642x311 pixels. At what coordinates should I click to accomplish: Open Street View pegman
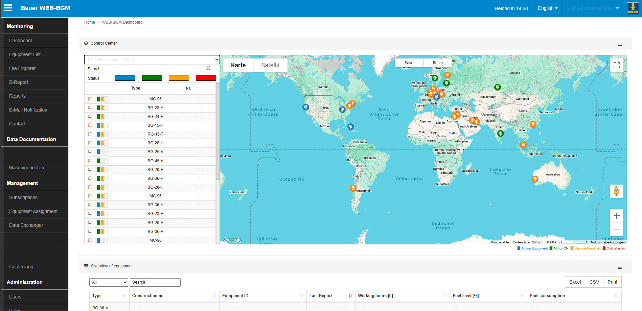(x=617, y=192)
